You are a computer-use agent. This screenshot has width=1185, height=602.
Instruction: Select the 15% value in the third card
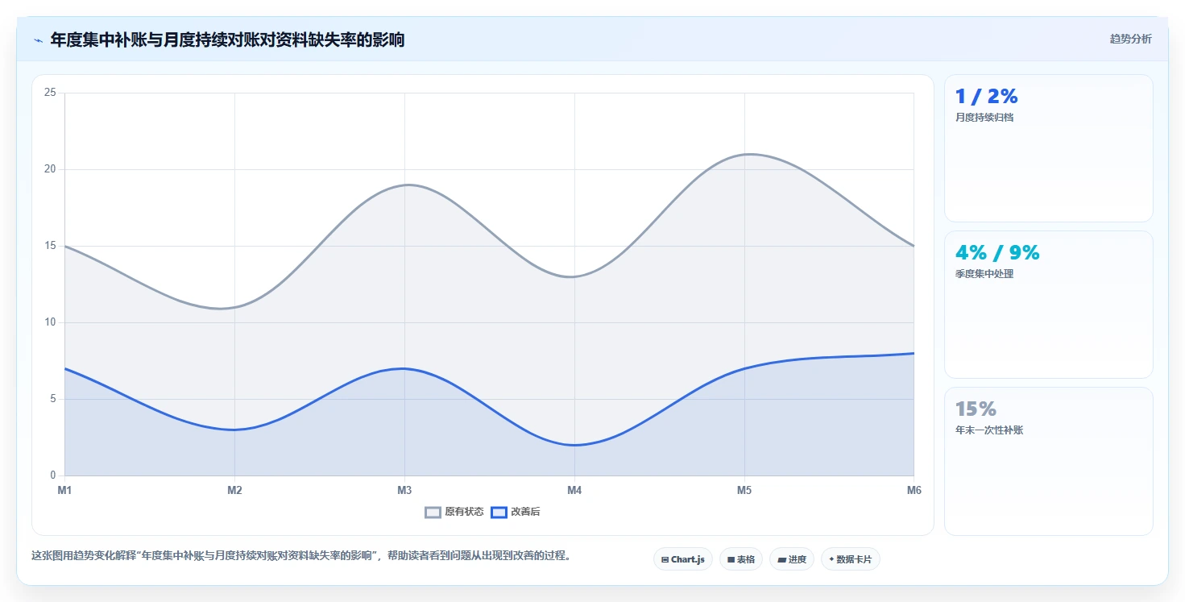click(x=976, y=409)
